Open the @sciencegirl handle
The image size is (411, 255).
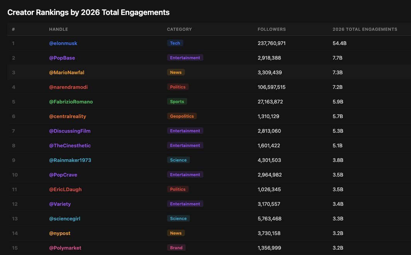click(65, 219)
